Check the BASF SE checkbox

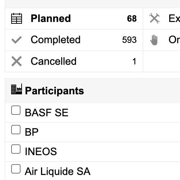pos(16,110)
